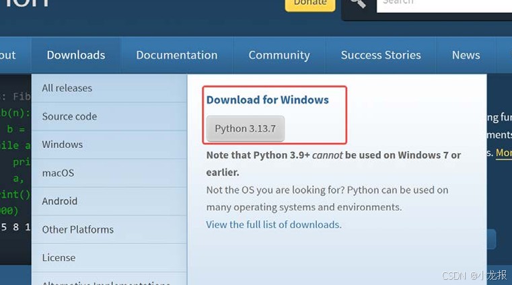
Task: Select Success Stories in the navigation bar
Action: 381,55
